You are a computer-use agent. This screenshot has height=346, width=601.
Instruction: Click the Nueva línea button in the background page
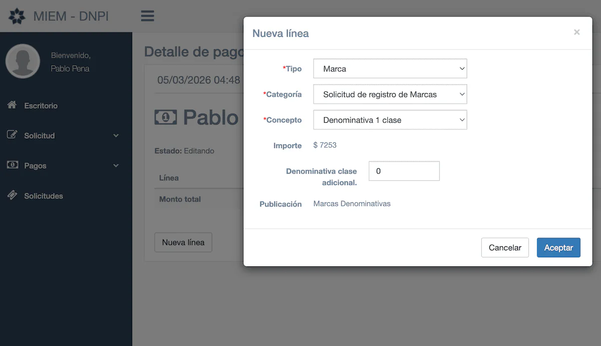pos(183,242)
